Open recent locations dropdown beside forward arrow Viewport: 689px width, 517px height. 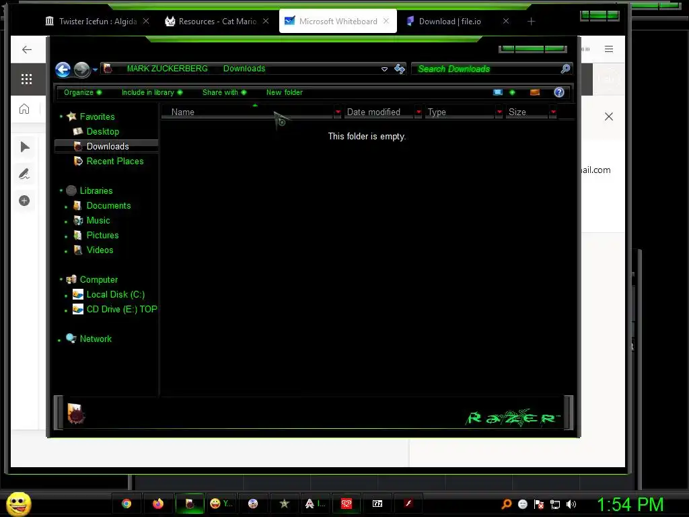click(95, 69)
